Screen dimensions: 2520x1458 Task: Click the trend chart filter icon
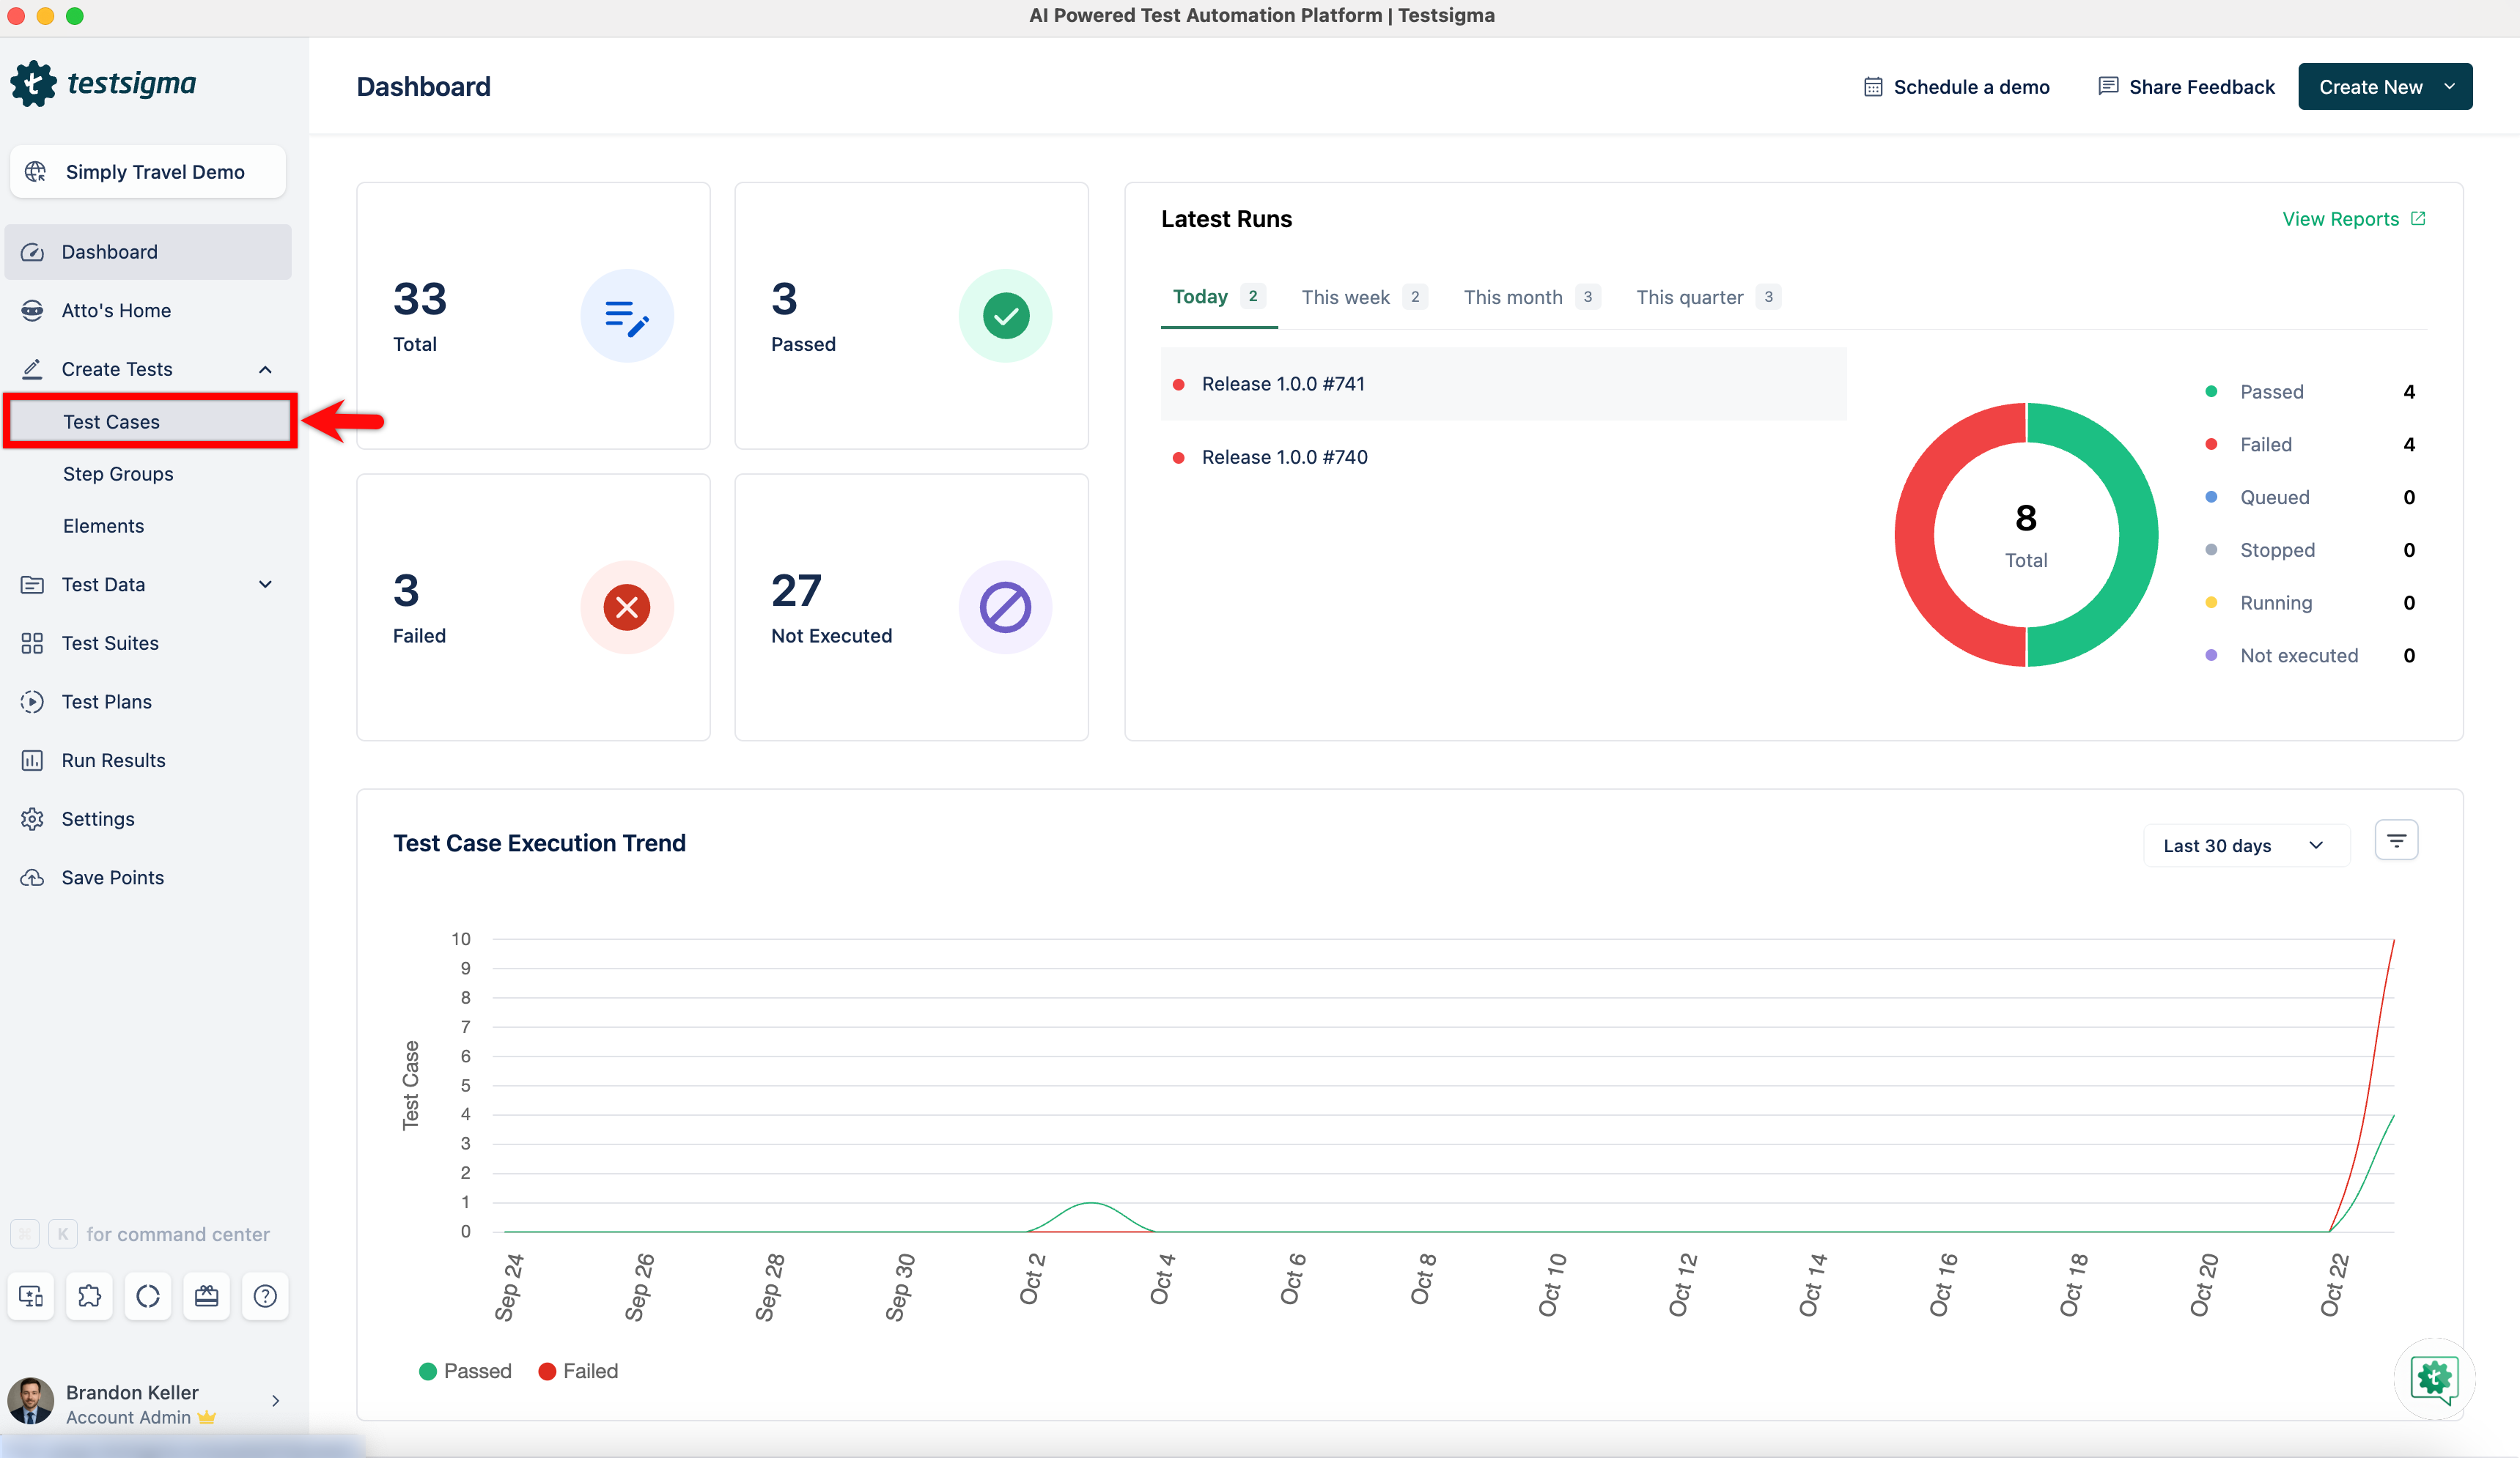2396,840
